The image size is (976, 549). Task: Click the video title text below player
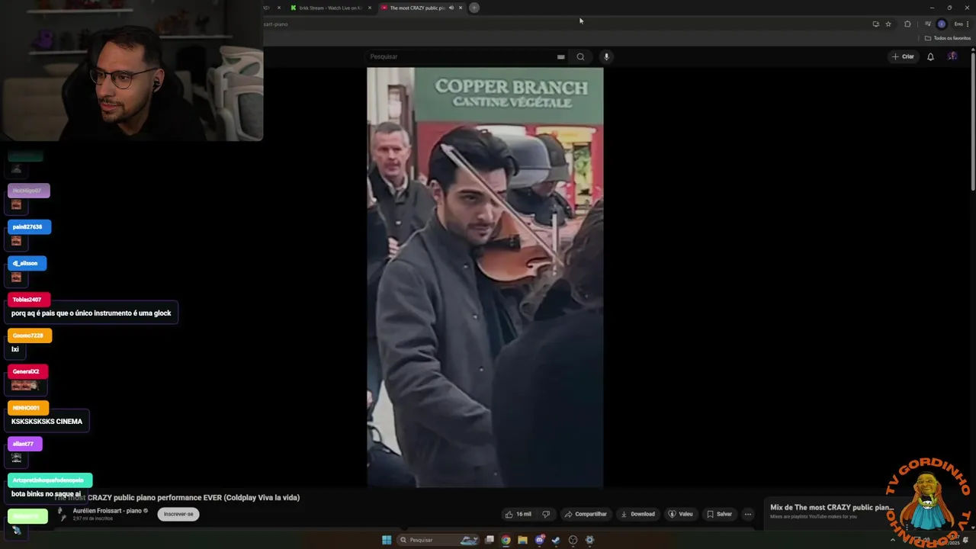[x=177, y=498]
